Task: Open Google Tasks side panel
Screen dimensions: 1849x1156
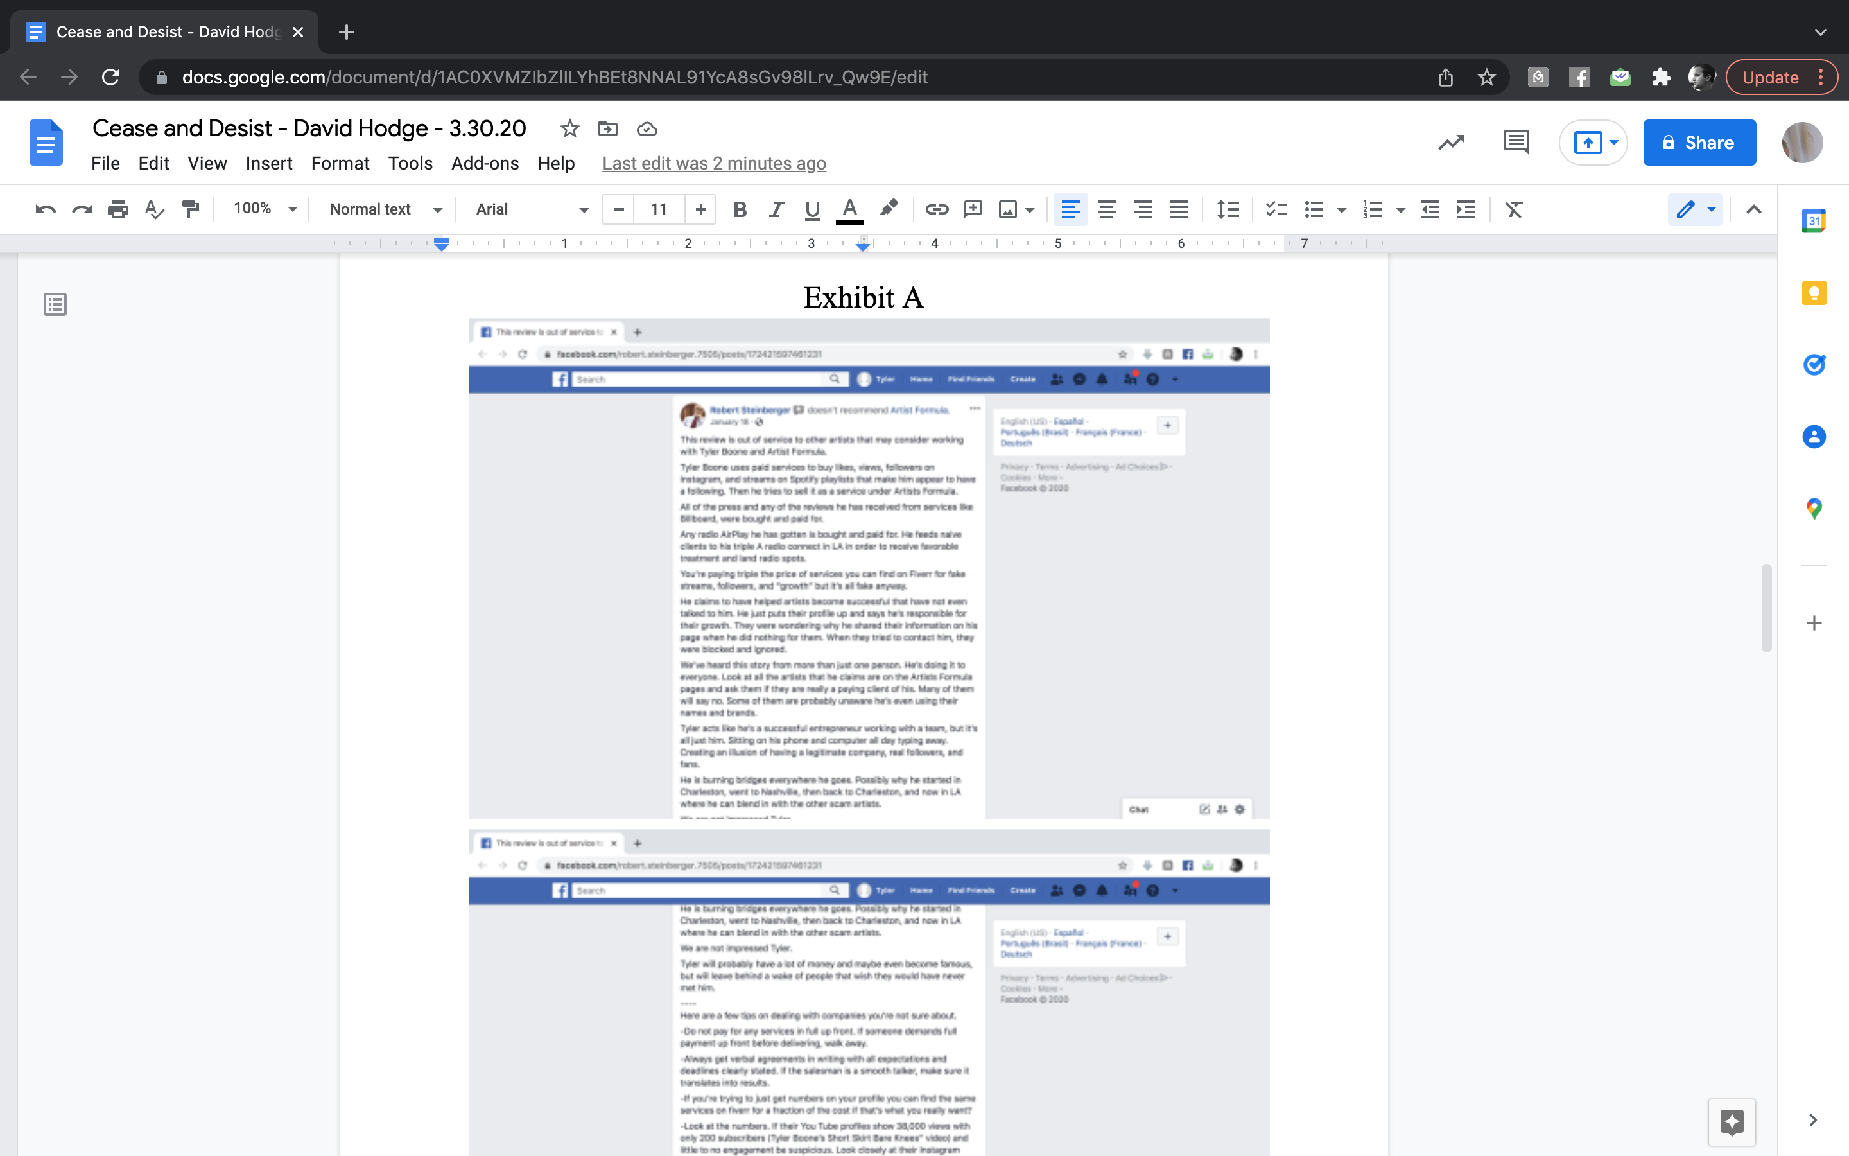Action: (1814, 365)
